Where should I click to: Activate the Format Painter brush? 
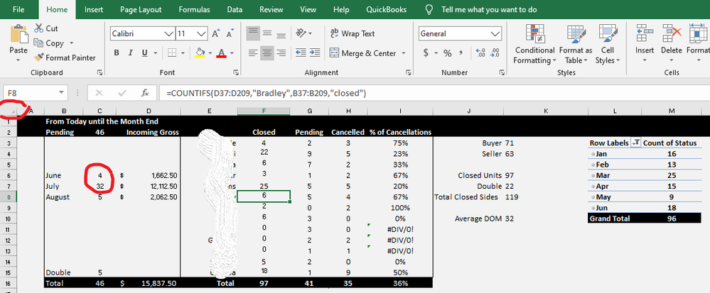tap(39, 57)
